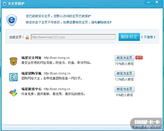Viewport: 164px width, 131px height.
Task: Lock 瑞星团购导航 as homepage
Action: click(124, 74)
